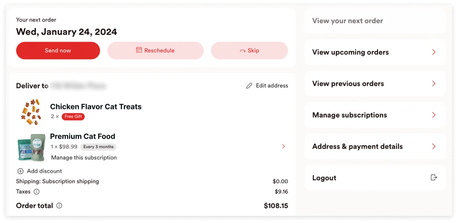Click the calendar icon on Reschedule
Image resolution: width=458 pixels, height=223 pixels.
139,50
